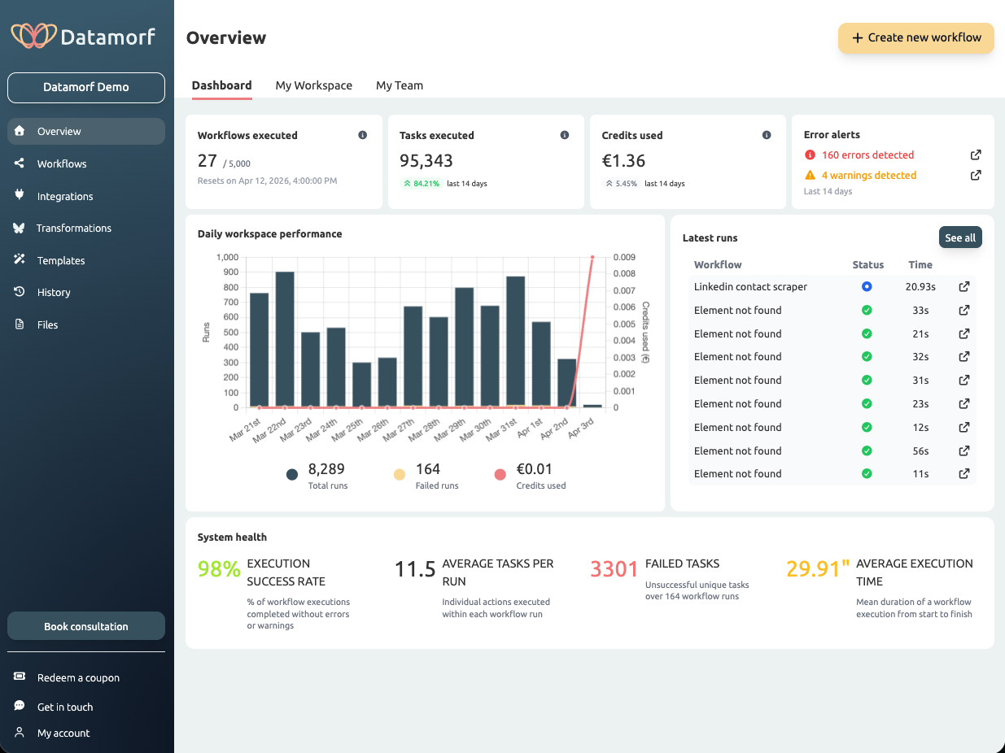The width and height of the screenshot is (1005, 753).
Task: Click the History clock icon
Action: 20,292
